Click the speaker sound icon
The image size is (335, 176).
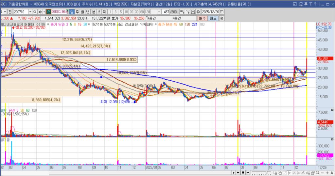(x=40, y=12)
